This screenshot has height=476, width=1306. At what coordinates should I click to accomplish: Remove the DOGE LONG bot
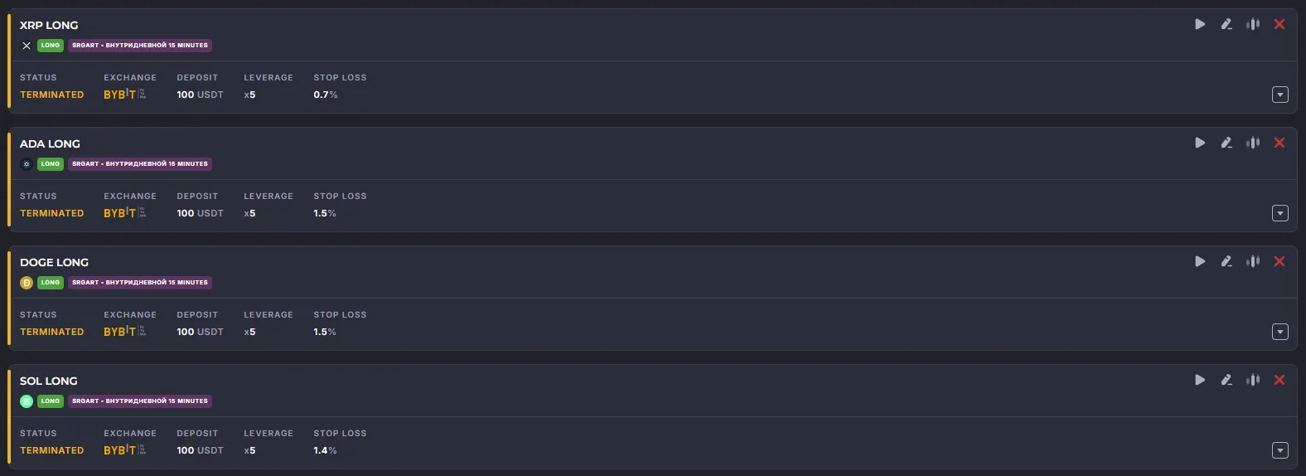[x=1279, y=261]
